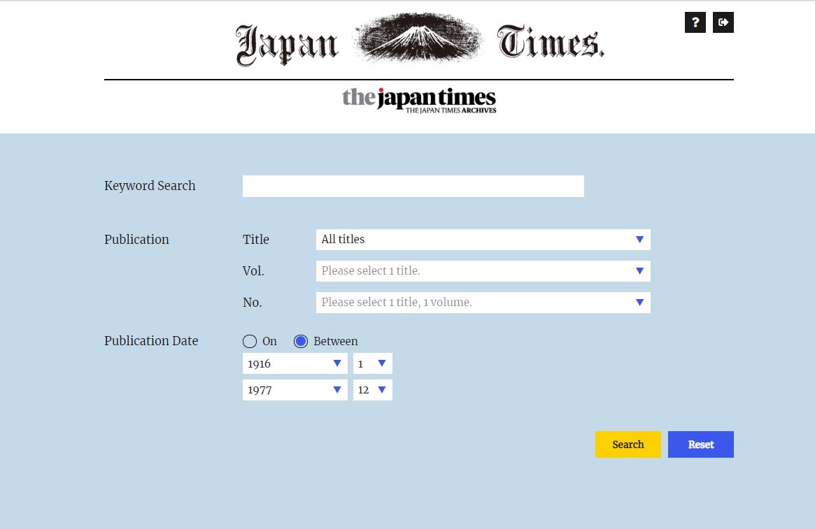
Task: Open the Title dropdown showing All titles
Action: [483, 240]
